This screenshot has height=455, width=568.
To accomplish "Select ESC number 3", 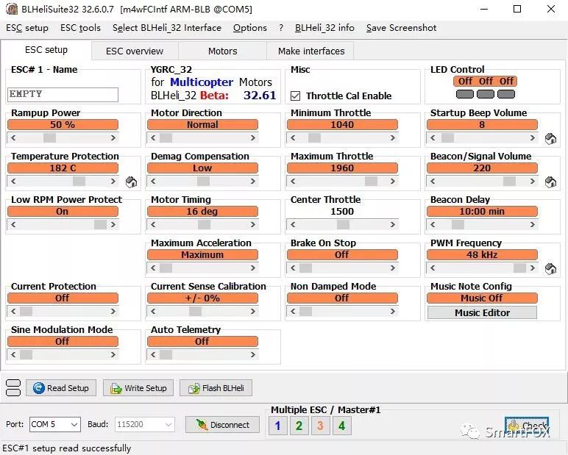I will 320,426.
